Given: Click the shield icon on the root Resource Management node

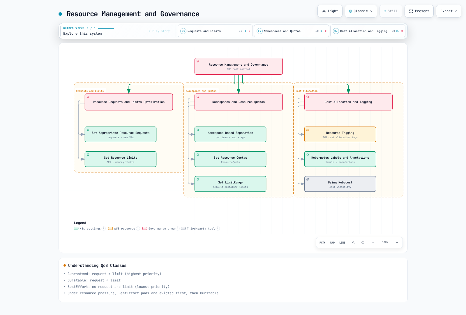Looking at the screenshot, I should coord(198,61).
